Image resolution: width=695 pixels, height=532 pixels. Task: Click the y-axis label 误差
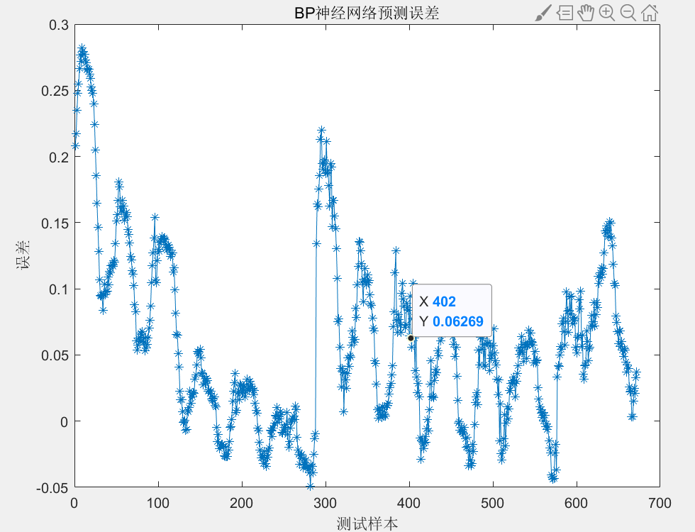pos(23,255)
